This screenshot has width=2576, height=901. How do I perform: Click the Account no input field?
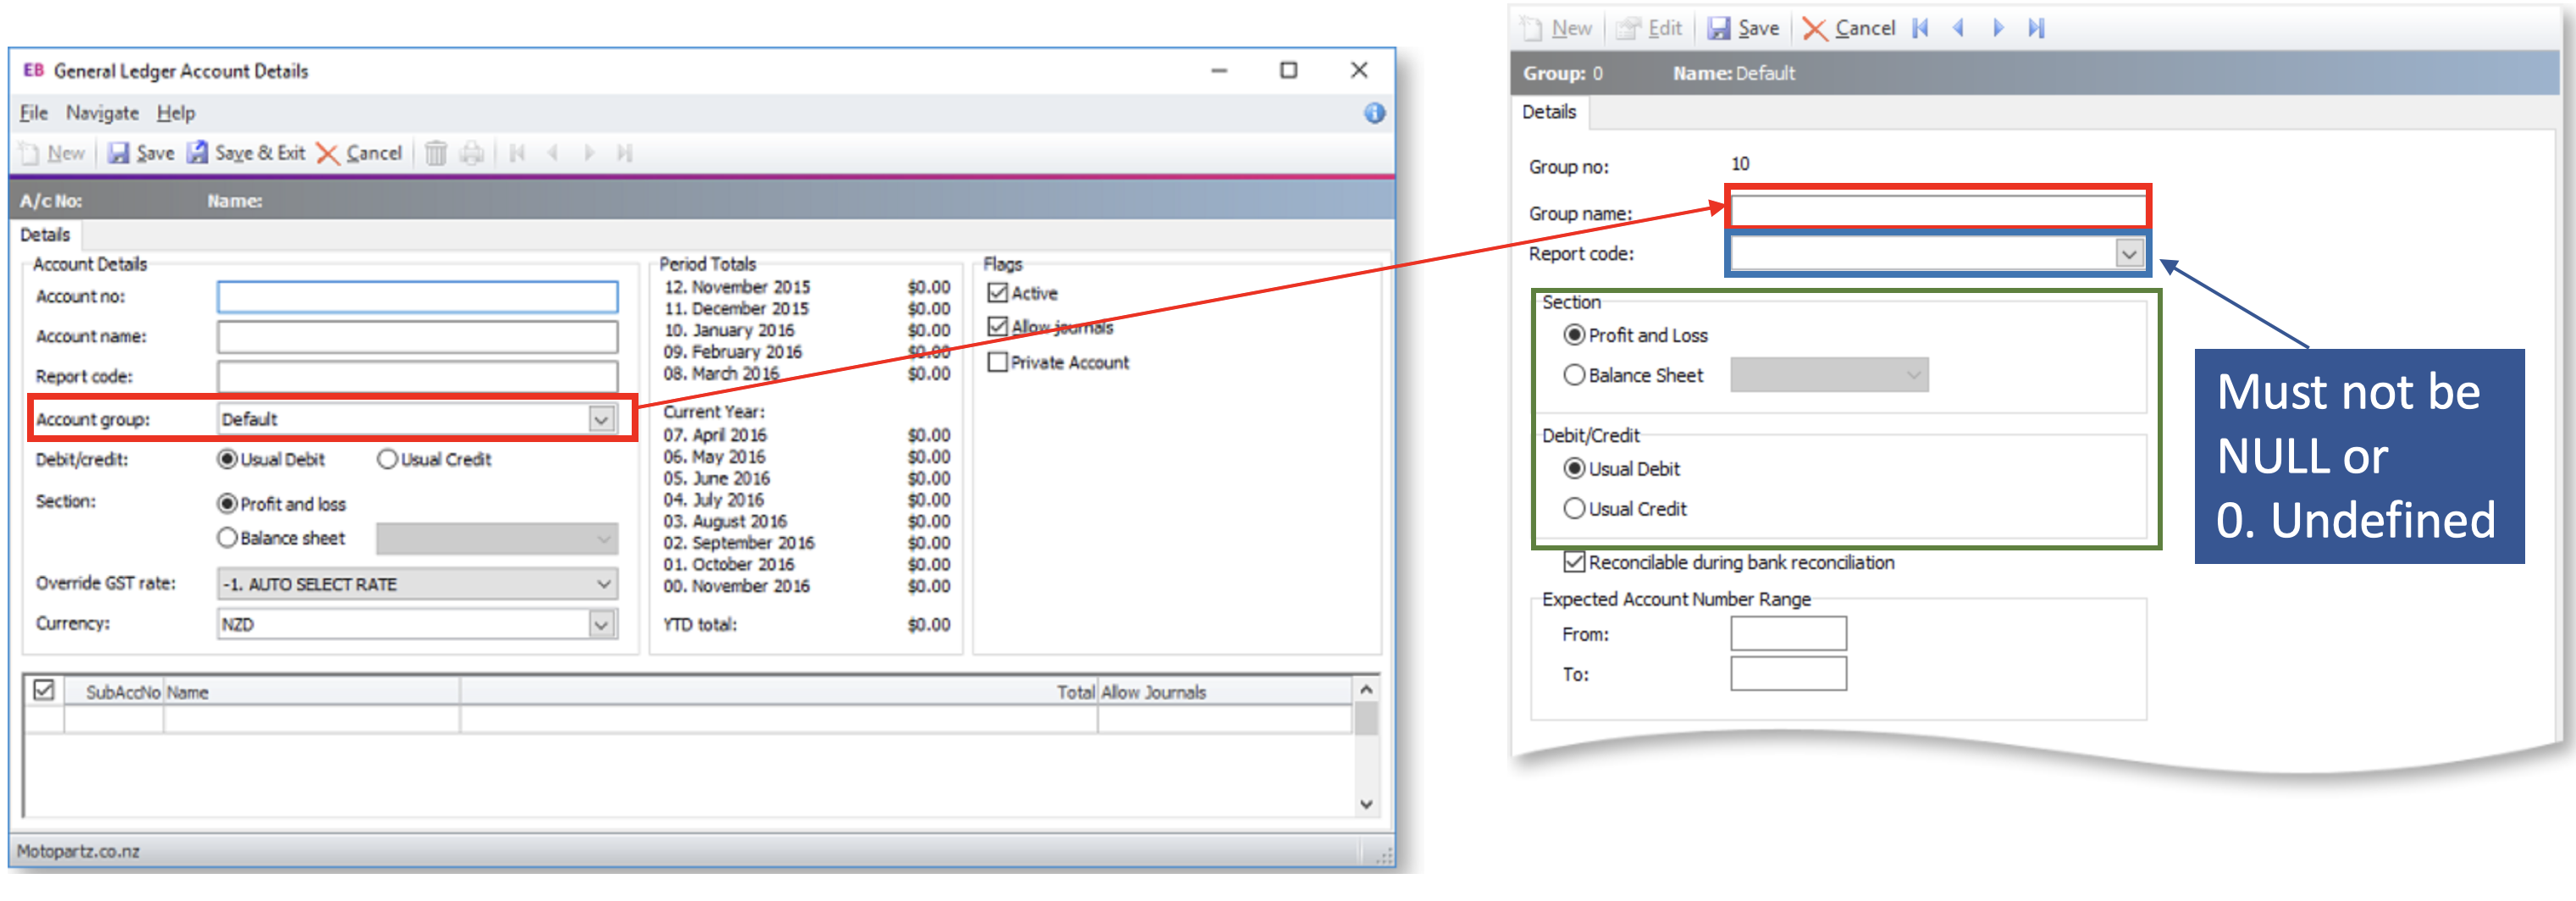417,297
